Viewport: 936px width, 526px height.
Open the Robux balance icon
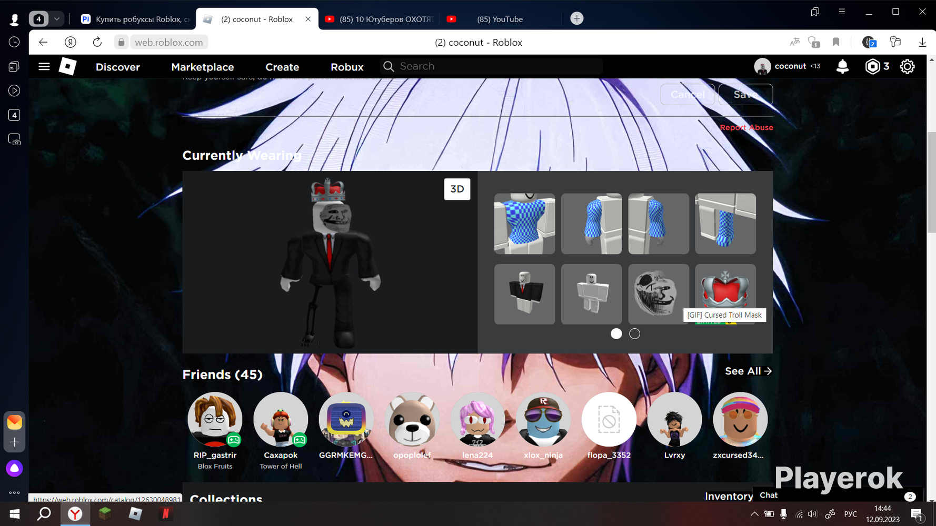click(872, 66)
